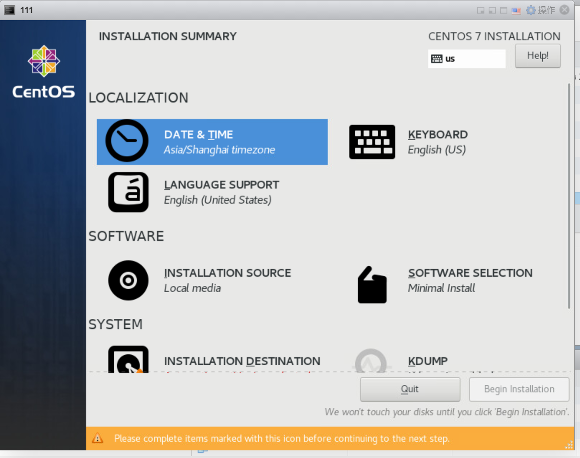The image size is (580, 458).
Task: Select the Installation Destination disk icon
Action: click(x=128, y=360)
